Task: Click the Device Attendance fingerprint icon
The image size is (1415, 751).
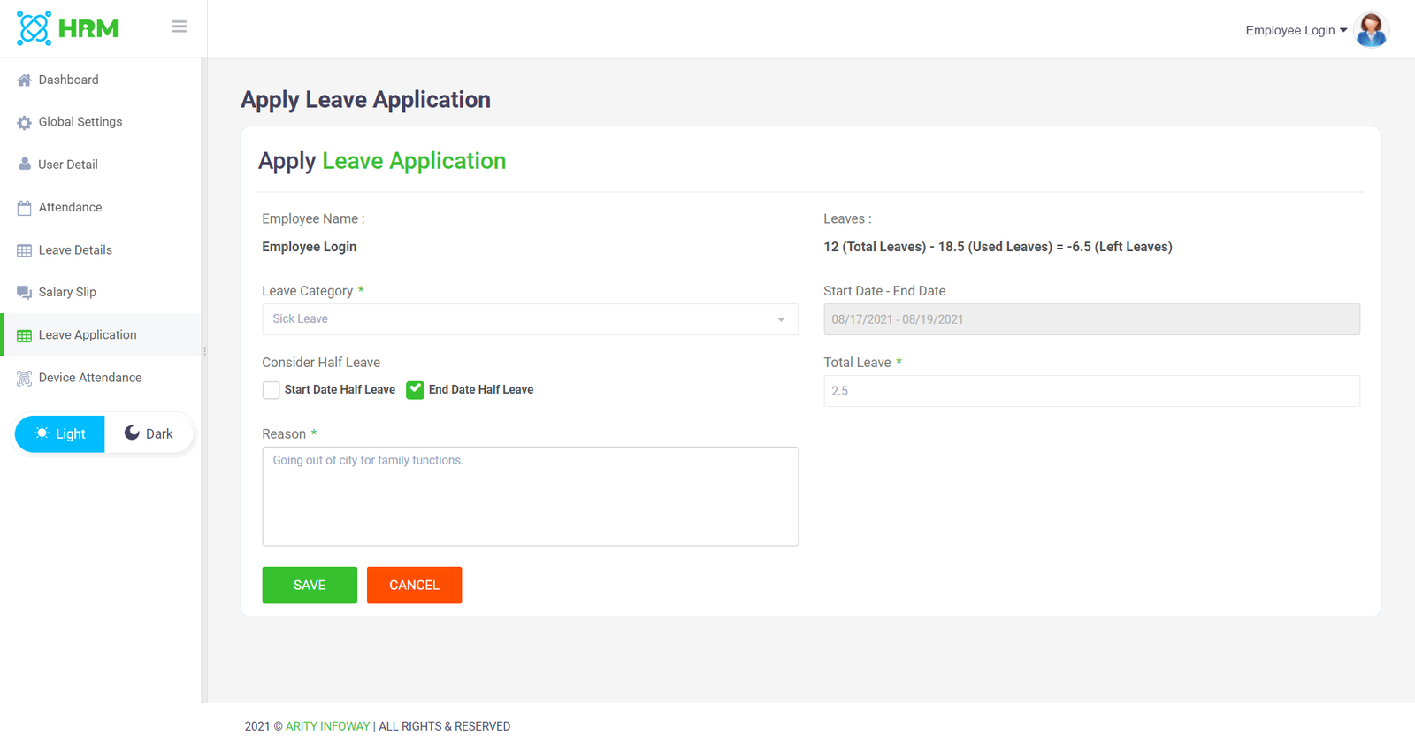Action: (x=24, y=379)
